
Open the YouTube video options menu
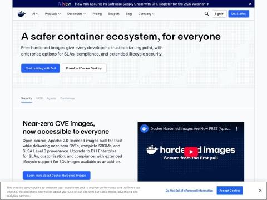[x=236, y=129]
